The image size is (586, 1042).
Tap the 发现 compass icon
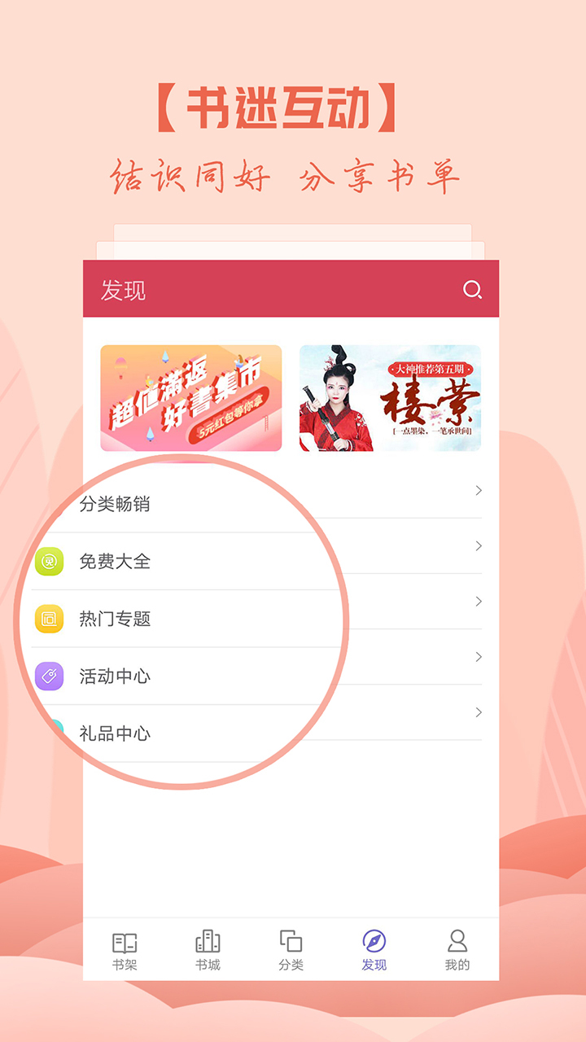point(374,942)
